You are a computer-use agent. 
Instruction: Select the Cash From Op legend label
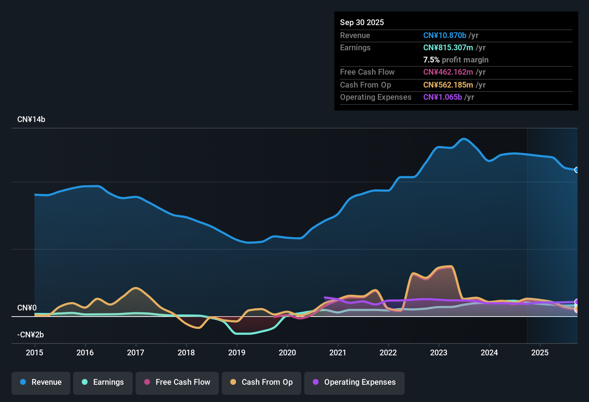coord(267,382)
